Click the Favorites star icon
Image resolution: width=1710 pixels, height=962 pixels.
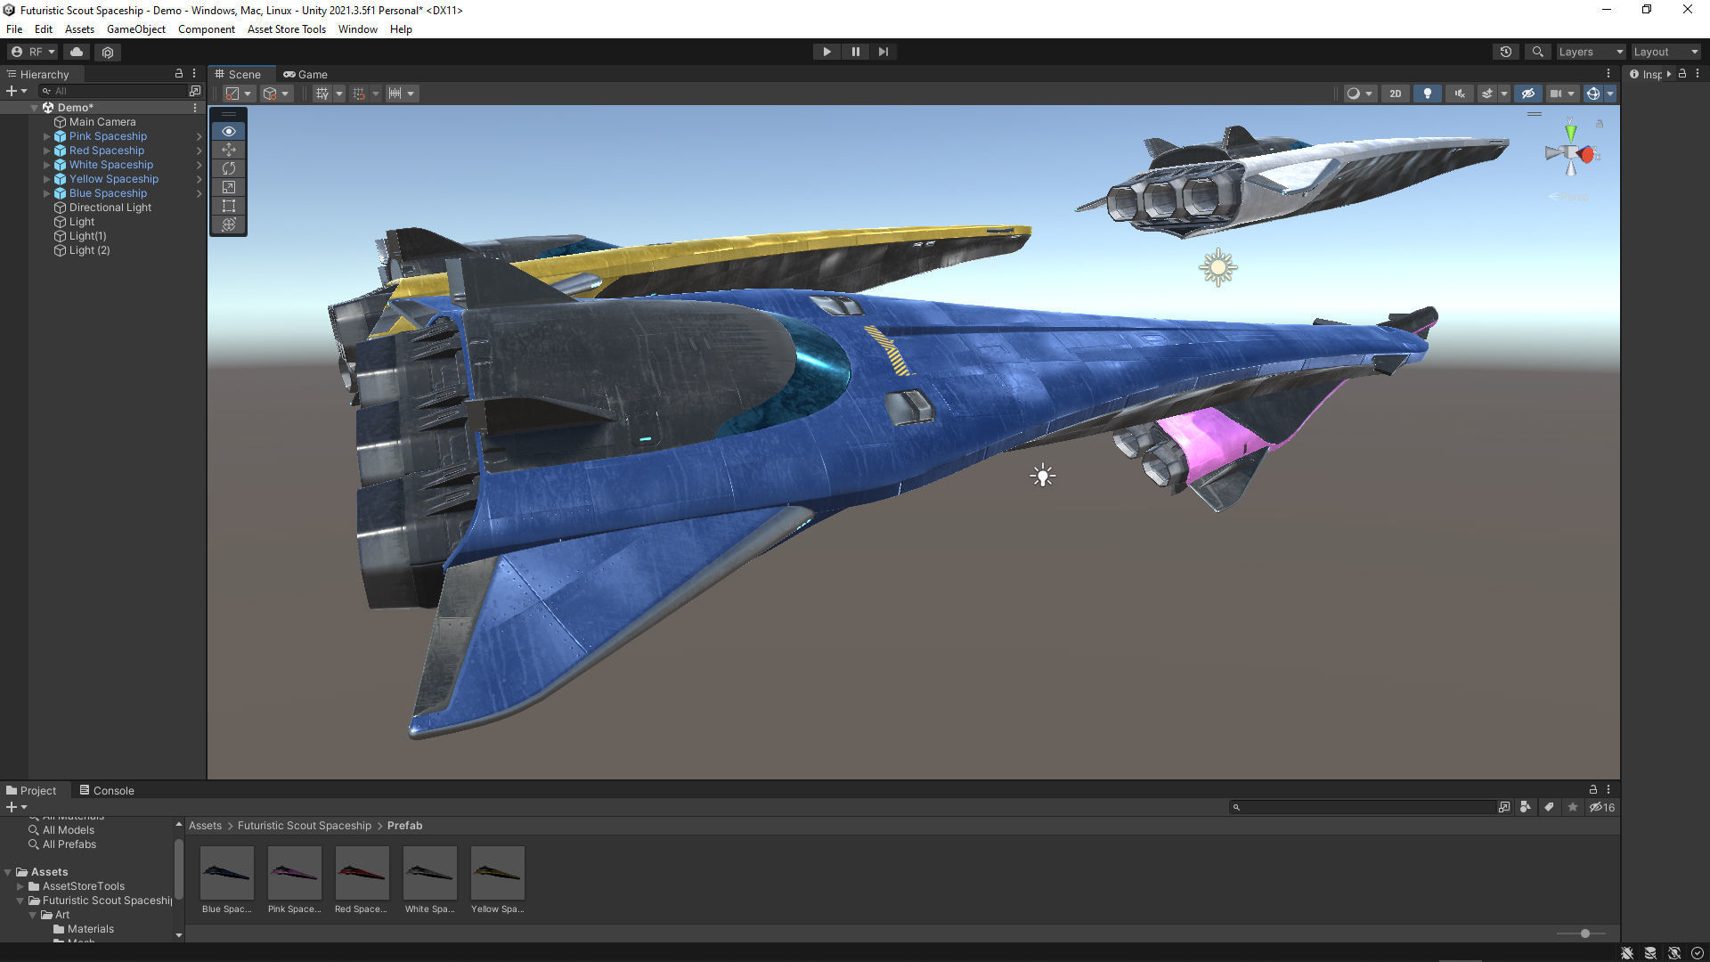pyautogui.click(x=1573, y=807)
